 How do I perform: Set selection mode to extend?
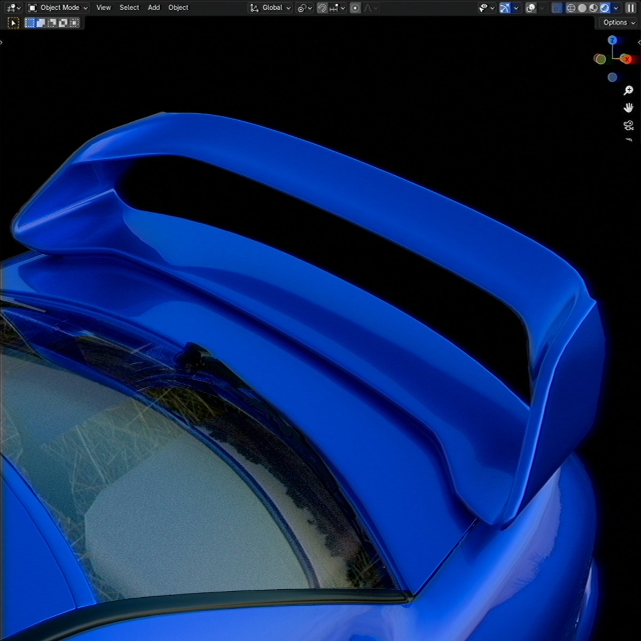click(x=41, y=23)
